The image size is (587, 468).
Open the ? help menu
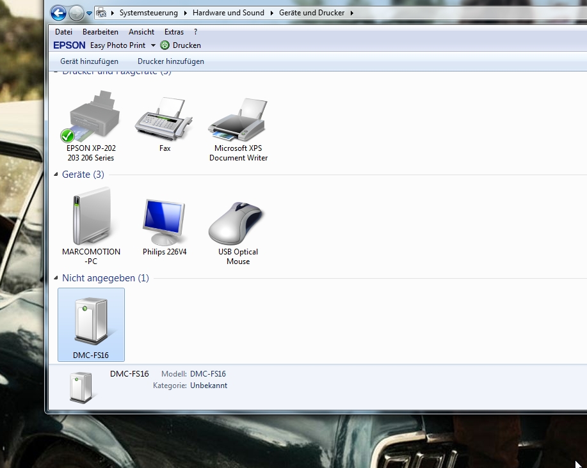point(195,32)
